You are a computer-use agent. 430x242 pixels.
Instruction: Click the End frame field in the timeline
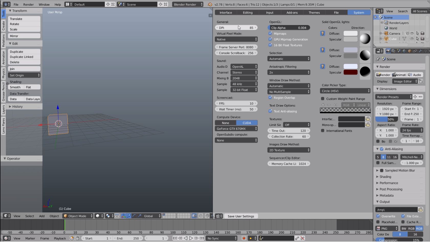click(128, 238)
